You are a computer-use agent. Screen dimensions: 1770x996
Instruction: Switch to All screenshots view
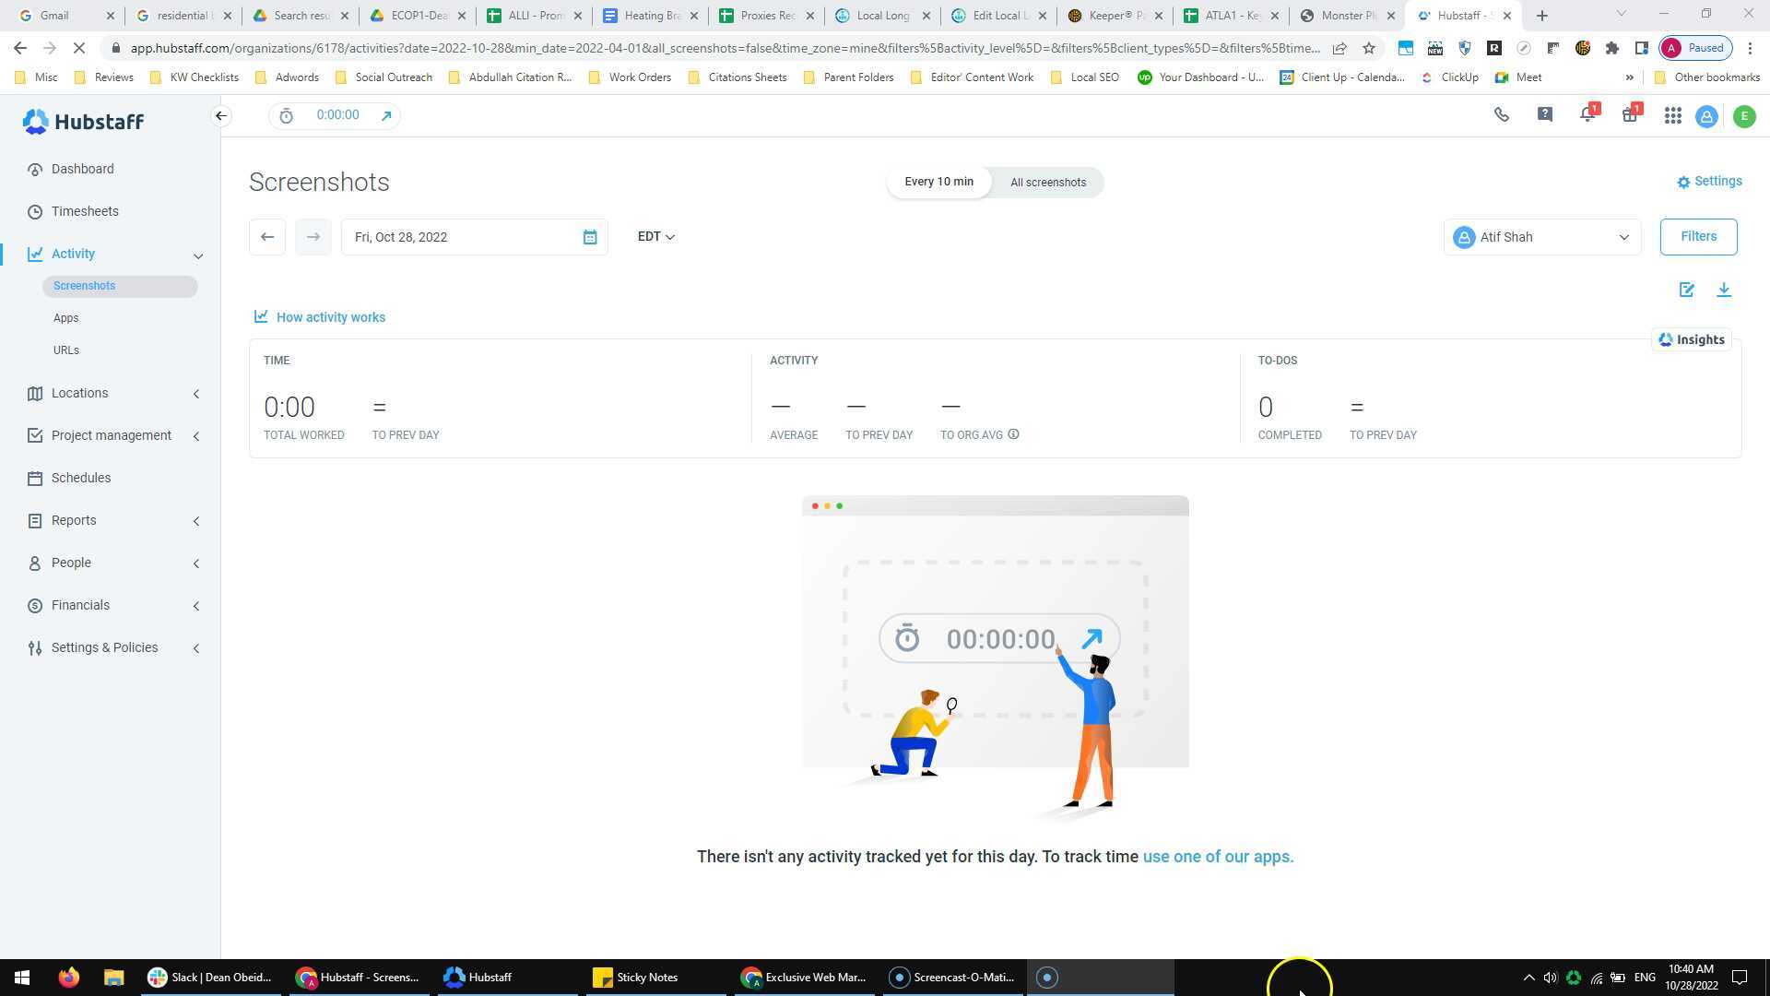1047,183
